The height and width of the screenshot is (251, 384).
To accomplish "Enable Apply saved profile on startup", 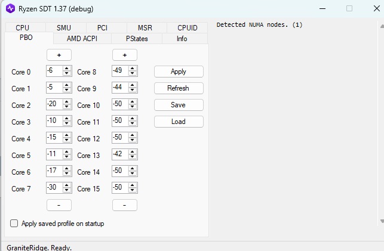I will click(x=14, y=224).
